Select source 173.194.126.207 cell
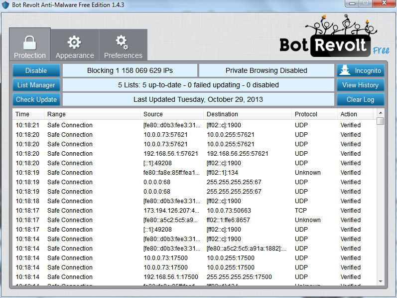397x298 pixels. (x=171, y=211)
